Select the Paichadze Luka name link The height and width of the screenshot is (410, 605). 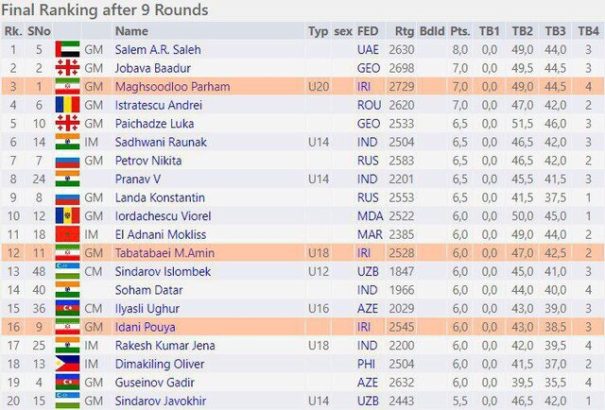[154, 124]
